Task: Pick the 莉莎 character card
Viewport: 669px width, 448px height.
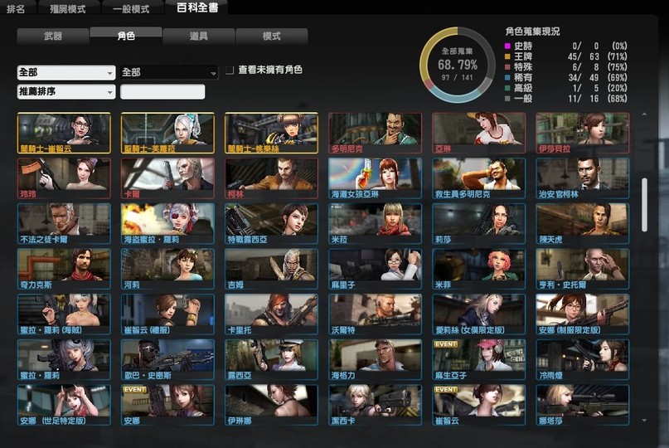Action: coord(478,223)
